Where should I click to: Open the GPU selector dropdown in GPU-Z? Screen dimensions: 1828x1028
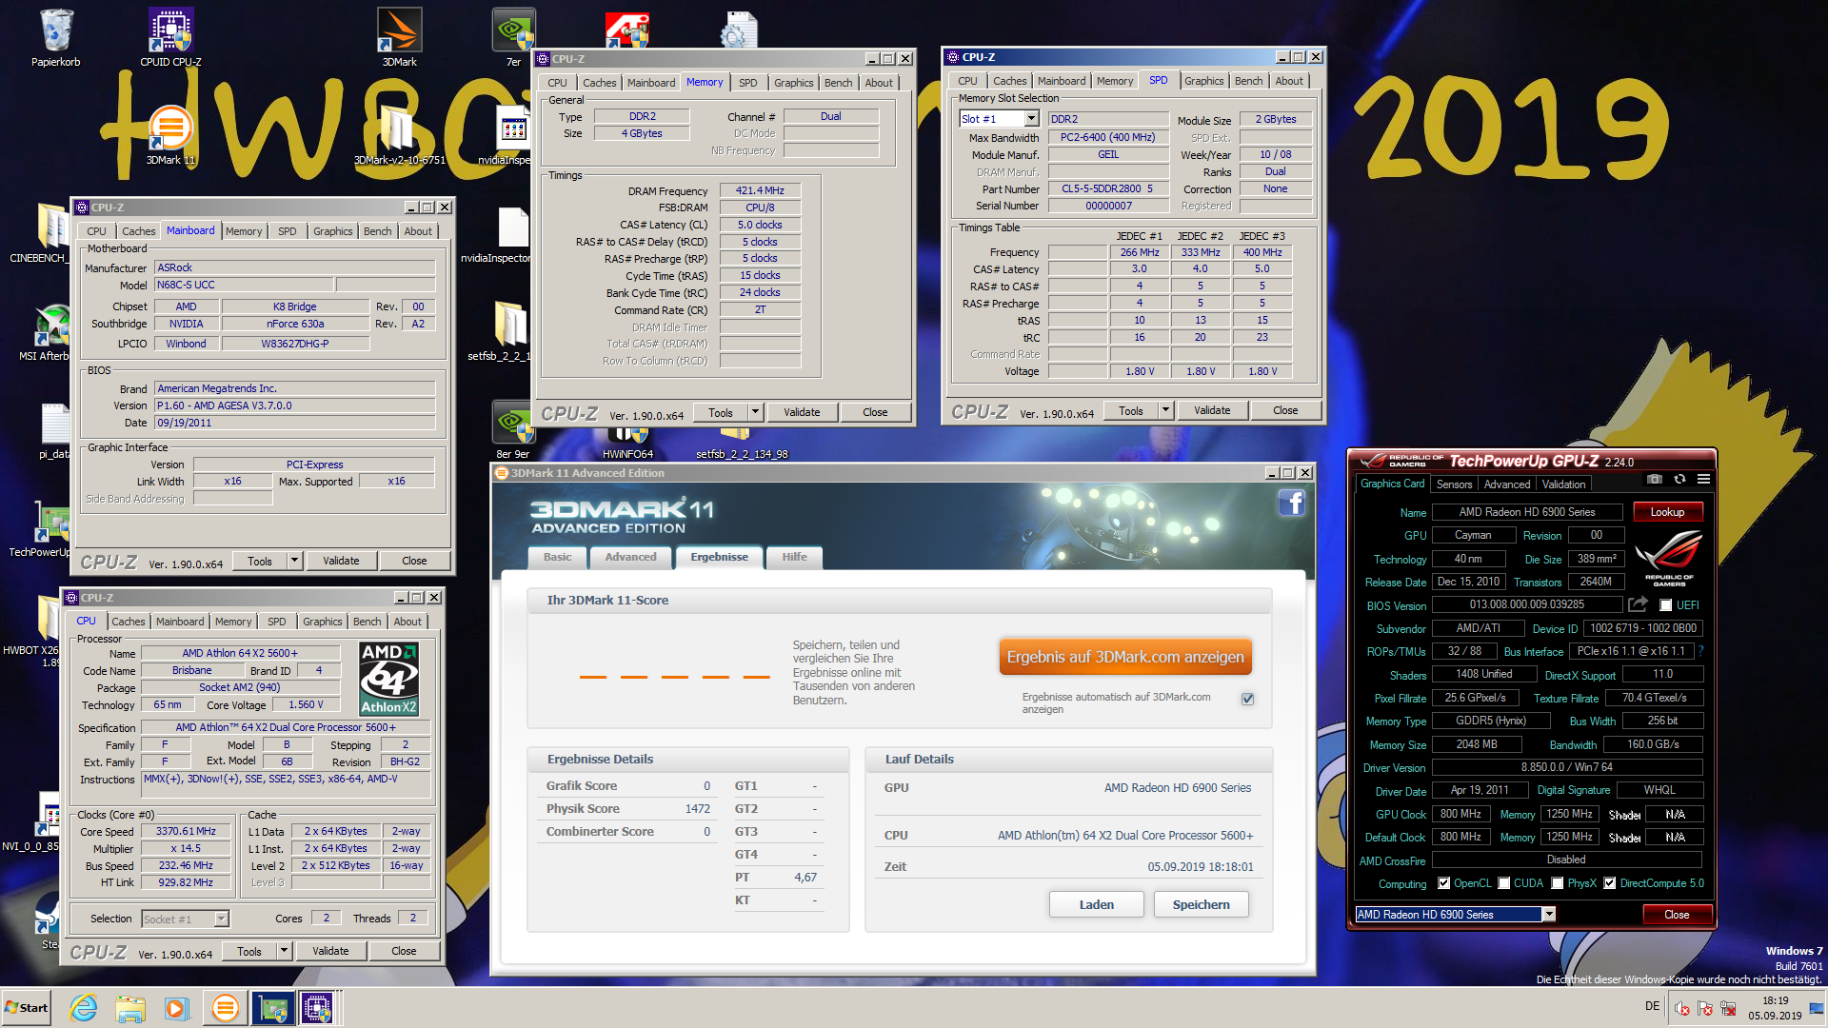[x=1549, y=915]
